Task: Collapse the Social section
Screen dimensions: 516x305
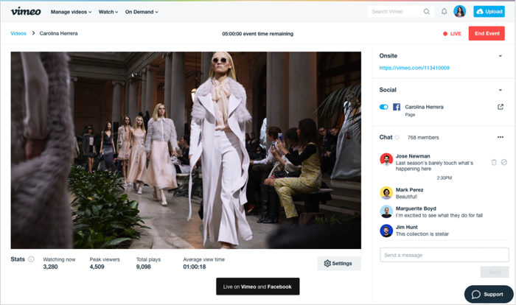Action: [501, 90]
